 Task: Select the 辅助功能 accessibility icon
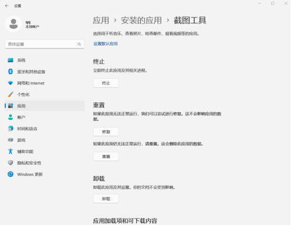pyautogui.click(x=11, y=151)
